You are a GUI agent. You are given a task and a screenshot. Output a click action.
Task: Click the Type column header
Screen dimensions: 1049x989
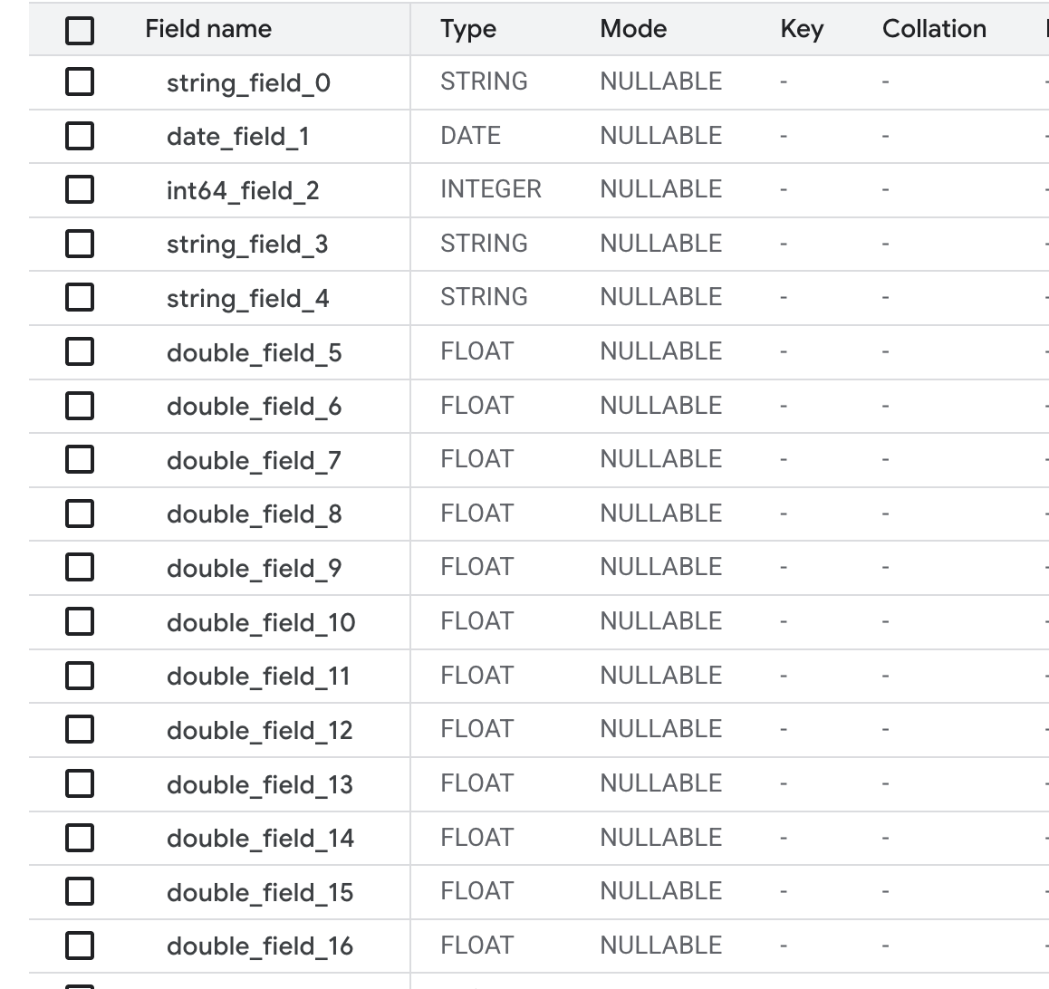tap(467, 29)
